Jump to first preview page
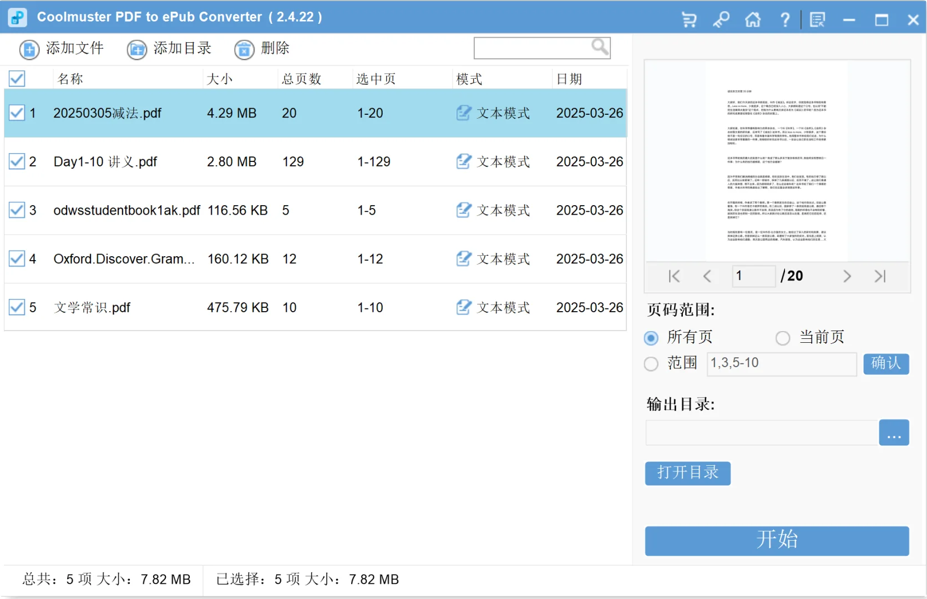Viewport: 927px width, 599px height. click(x=674, y=276)
